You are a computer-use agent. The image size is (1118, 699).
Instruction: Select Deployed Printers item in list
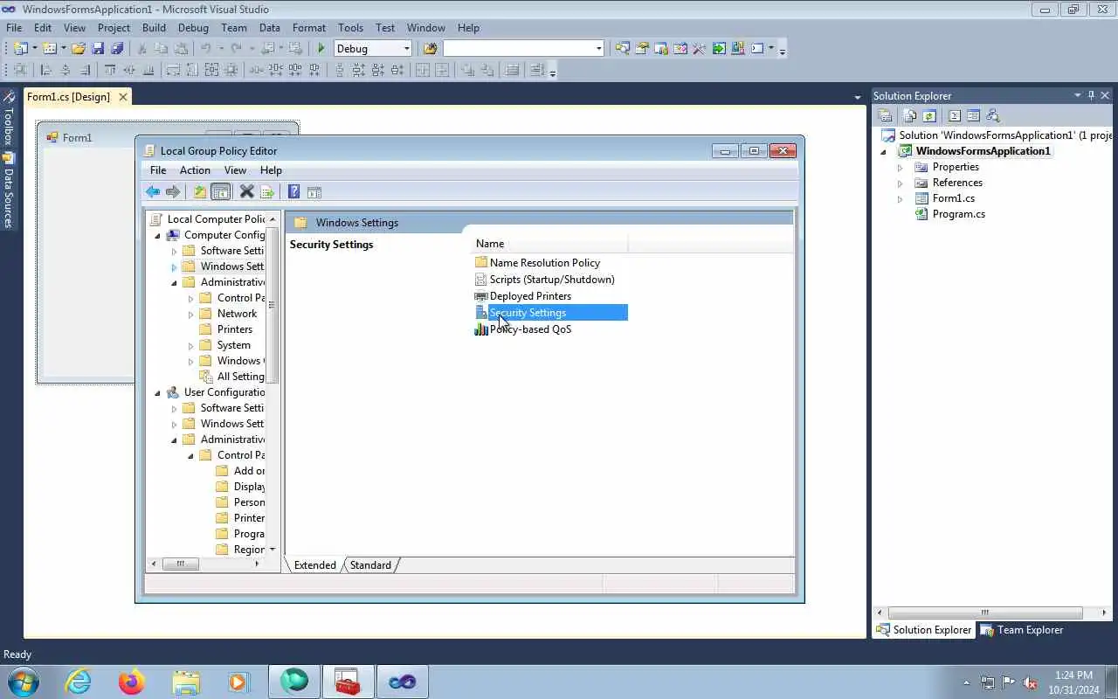tap(530, 296)
